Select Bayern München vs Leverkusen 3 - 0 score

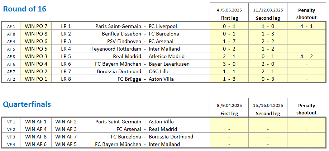[229, 64]
